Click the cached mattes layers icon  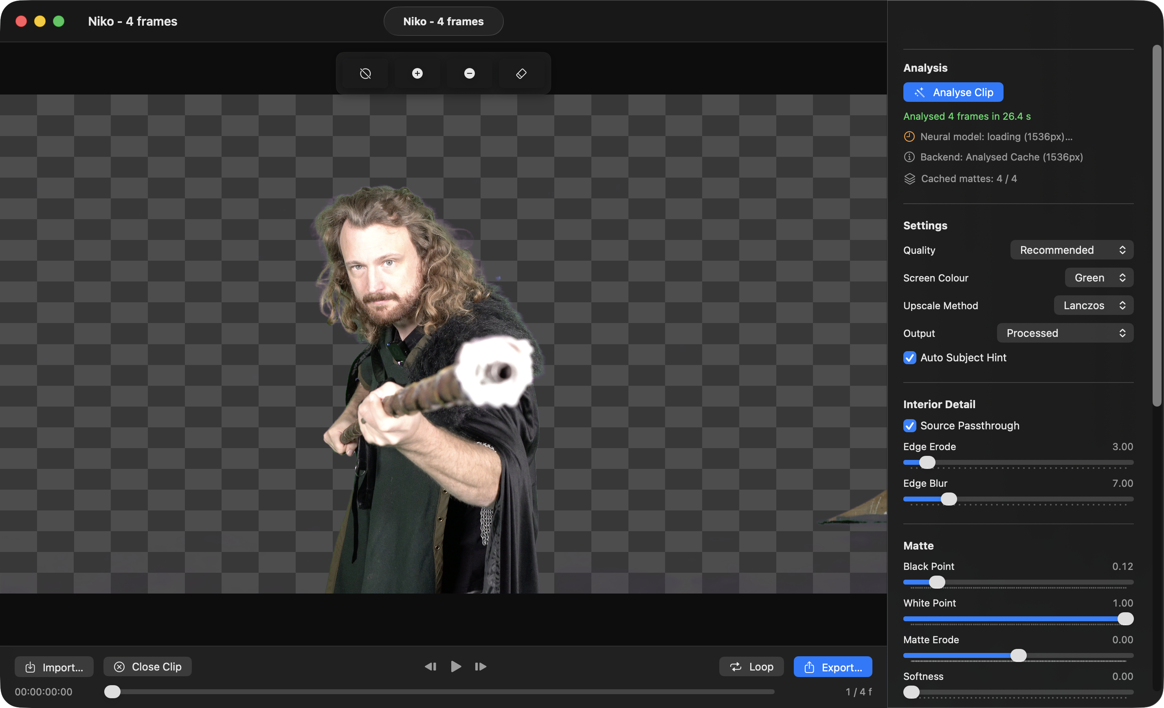click(909, 179)
